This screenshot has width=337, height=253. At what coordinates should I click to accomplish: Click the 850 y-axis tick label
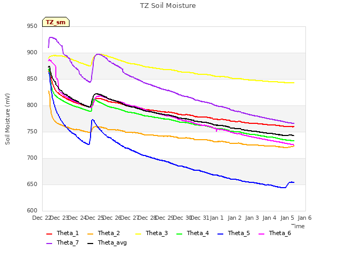(x=32, y=79)
